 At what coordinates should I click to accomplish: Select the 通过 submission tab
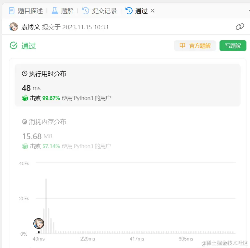pos(137,11)
